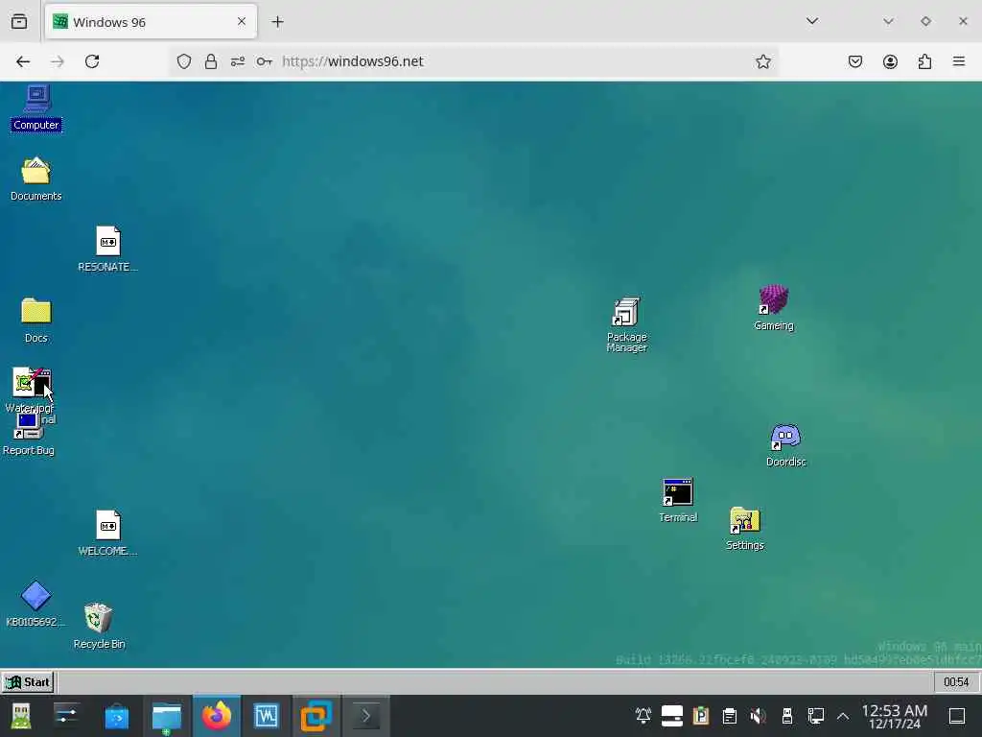
Task: Open the Docs folder icon
Action: pyautogui.click(x=35, y=321)
